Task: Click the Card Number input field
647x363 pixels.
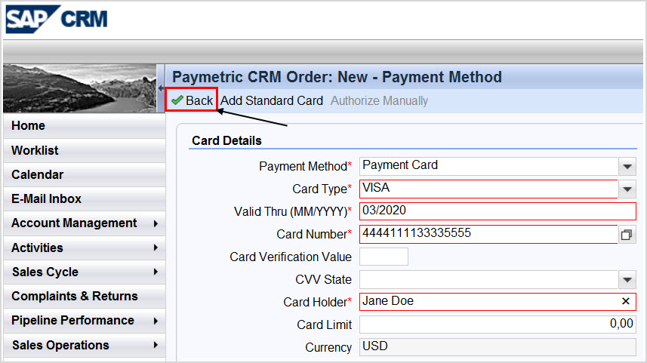Action: pyautogui.click(x=488, y=235)
